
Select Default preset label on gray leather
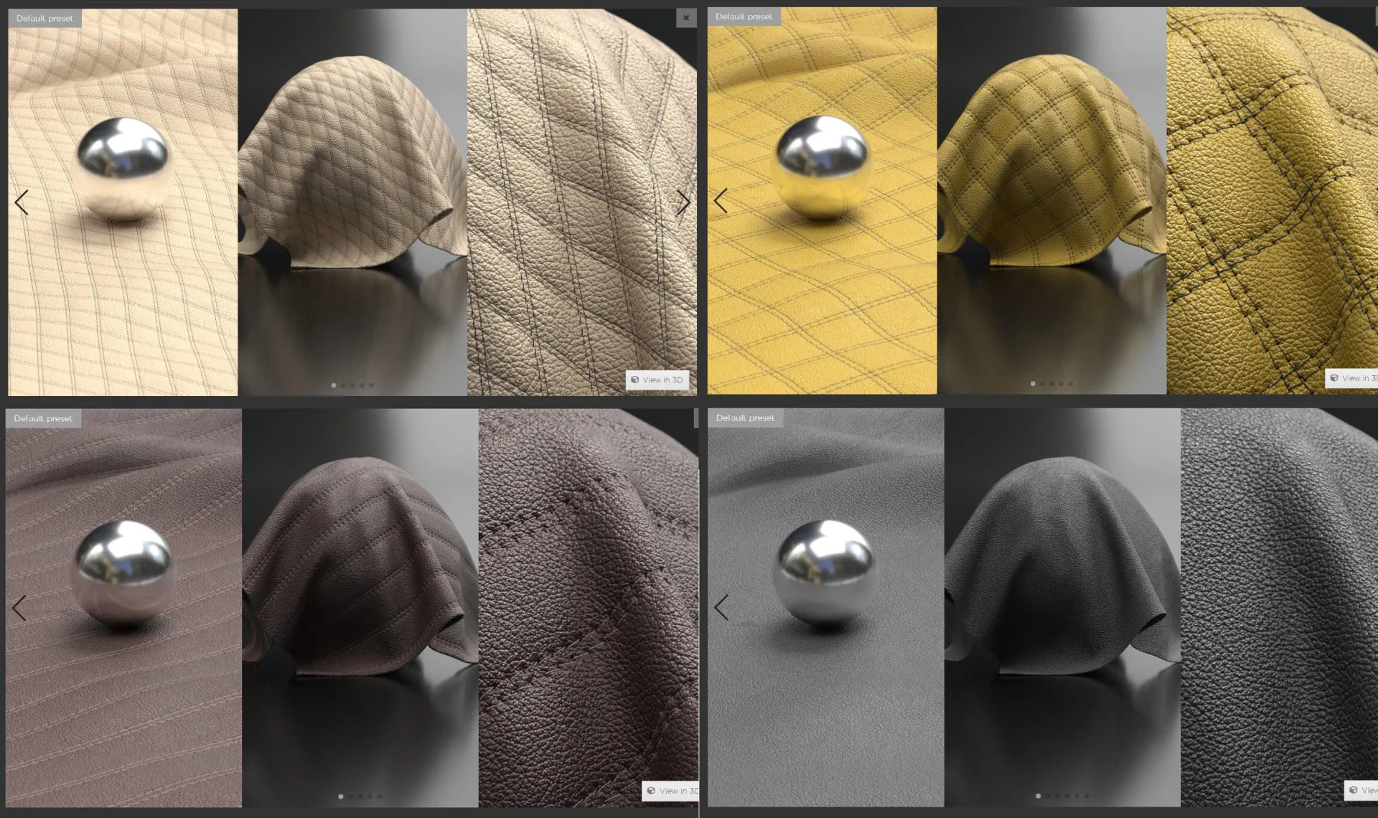point(745,418)
